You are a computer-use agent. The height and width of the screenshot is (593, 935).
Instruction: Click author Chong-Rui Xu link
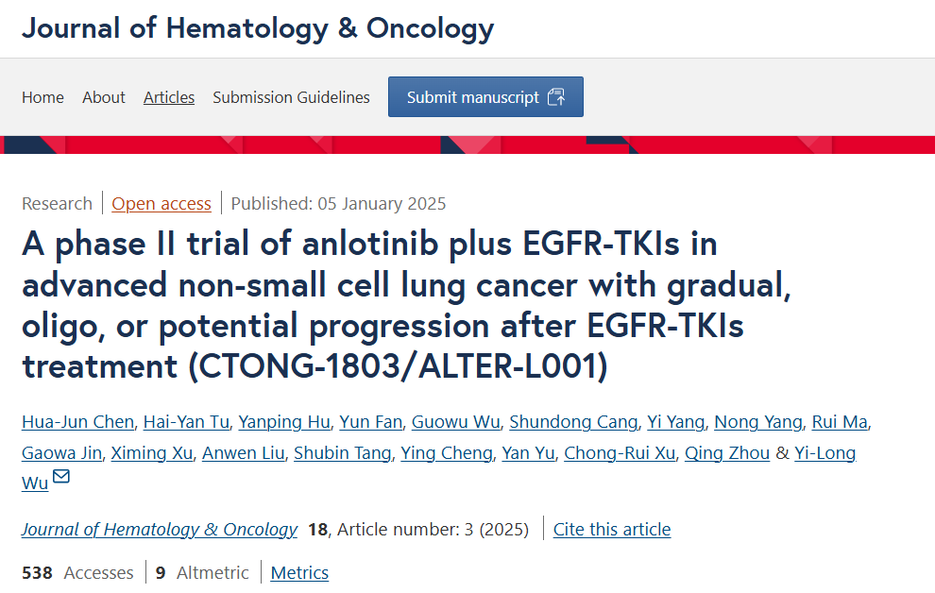click(620, 453)
